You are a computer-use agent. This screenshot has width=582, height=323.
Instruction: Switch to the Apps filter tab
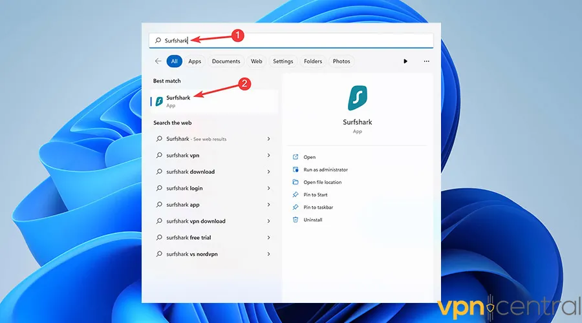(x=195, y=61)
